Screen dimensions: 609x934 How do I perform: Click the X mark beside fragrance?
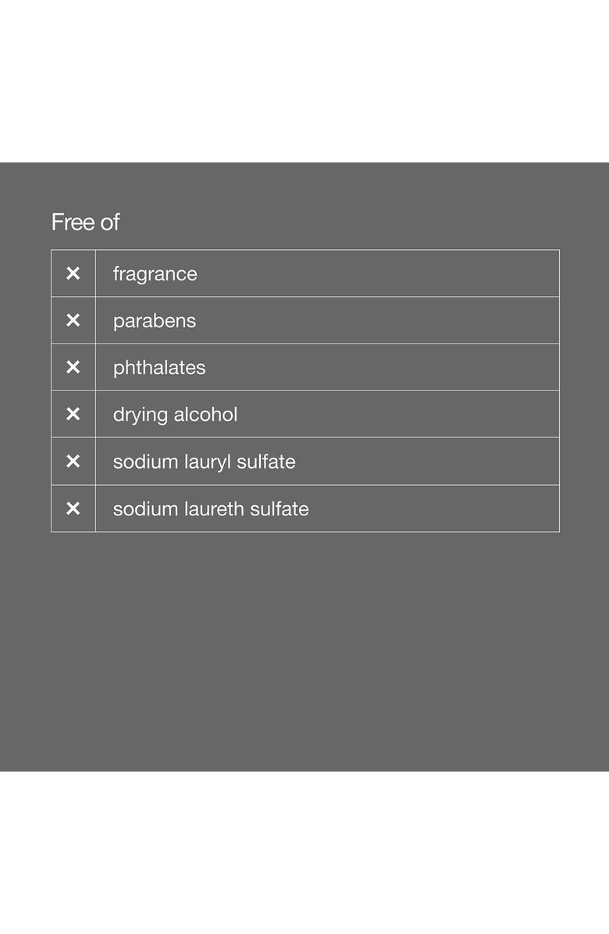tap(73, 273)
